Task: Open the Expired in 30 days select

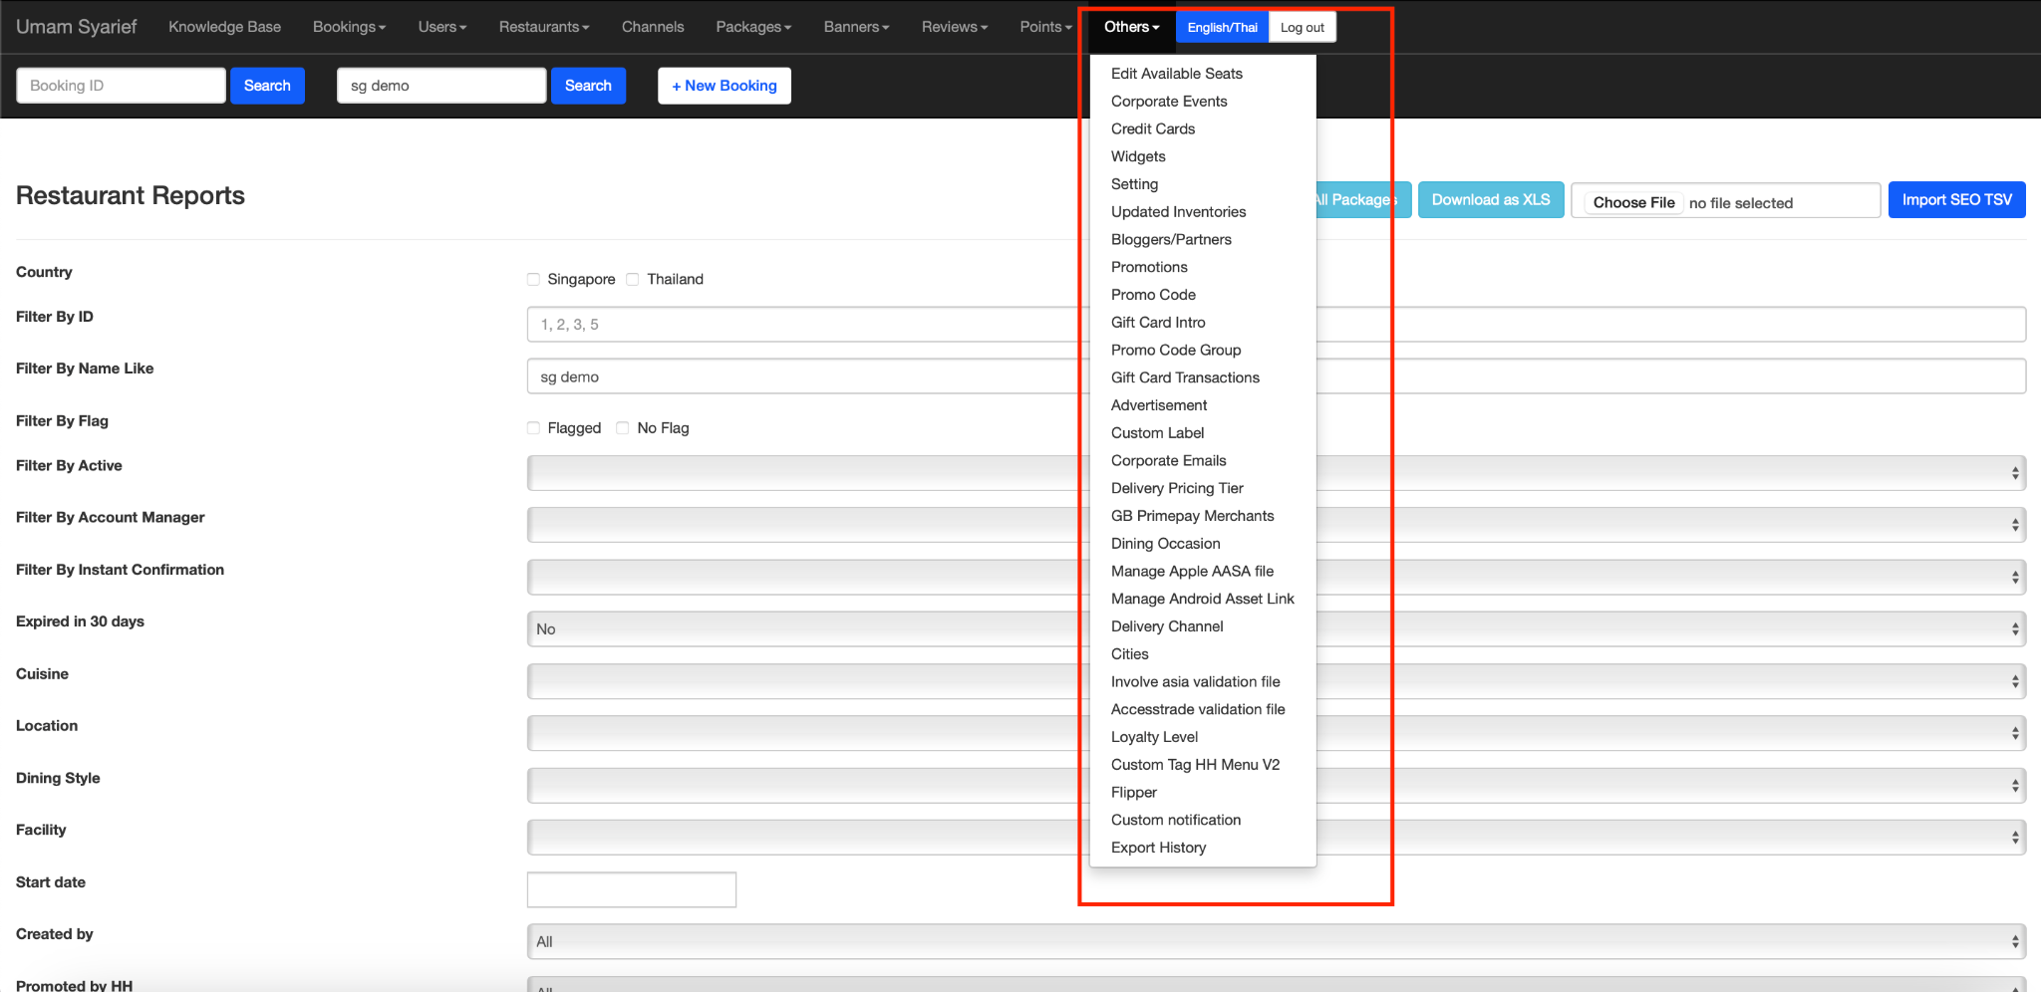Action: [x=797, y=629]
